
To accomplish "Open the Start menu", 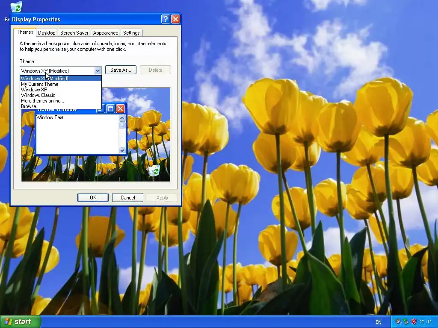I will (21, 322).
